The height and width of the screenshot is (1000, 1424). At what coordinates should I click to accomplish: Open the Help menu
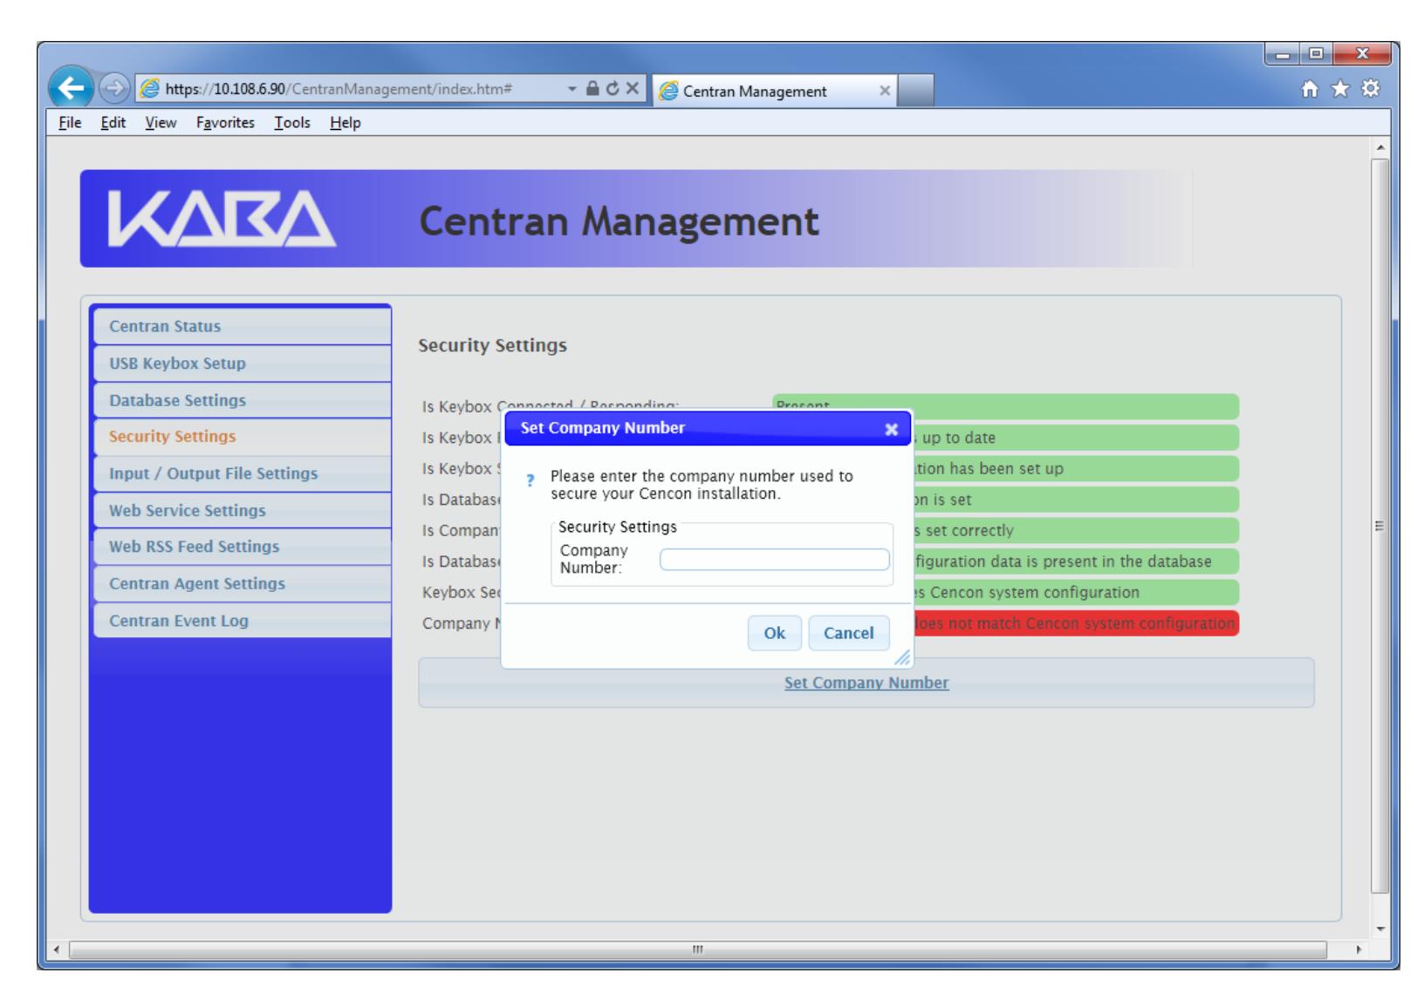[x=345, y=123]
